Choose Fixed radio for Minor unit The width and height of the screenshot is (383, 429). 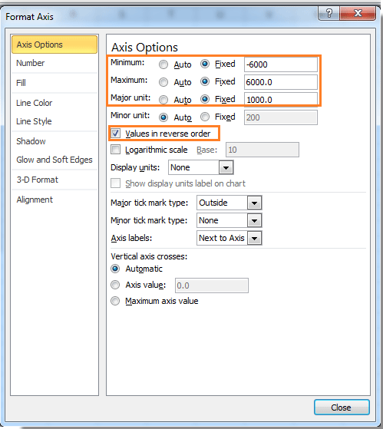point(205,117)
